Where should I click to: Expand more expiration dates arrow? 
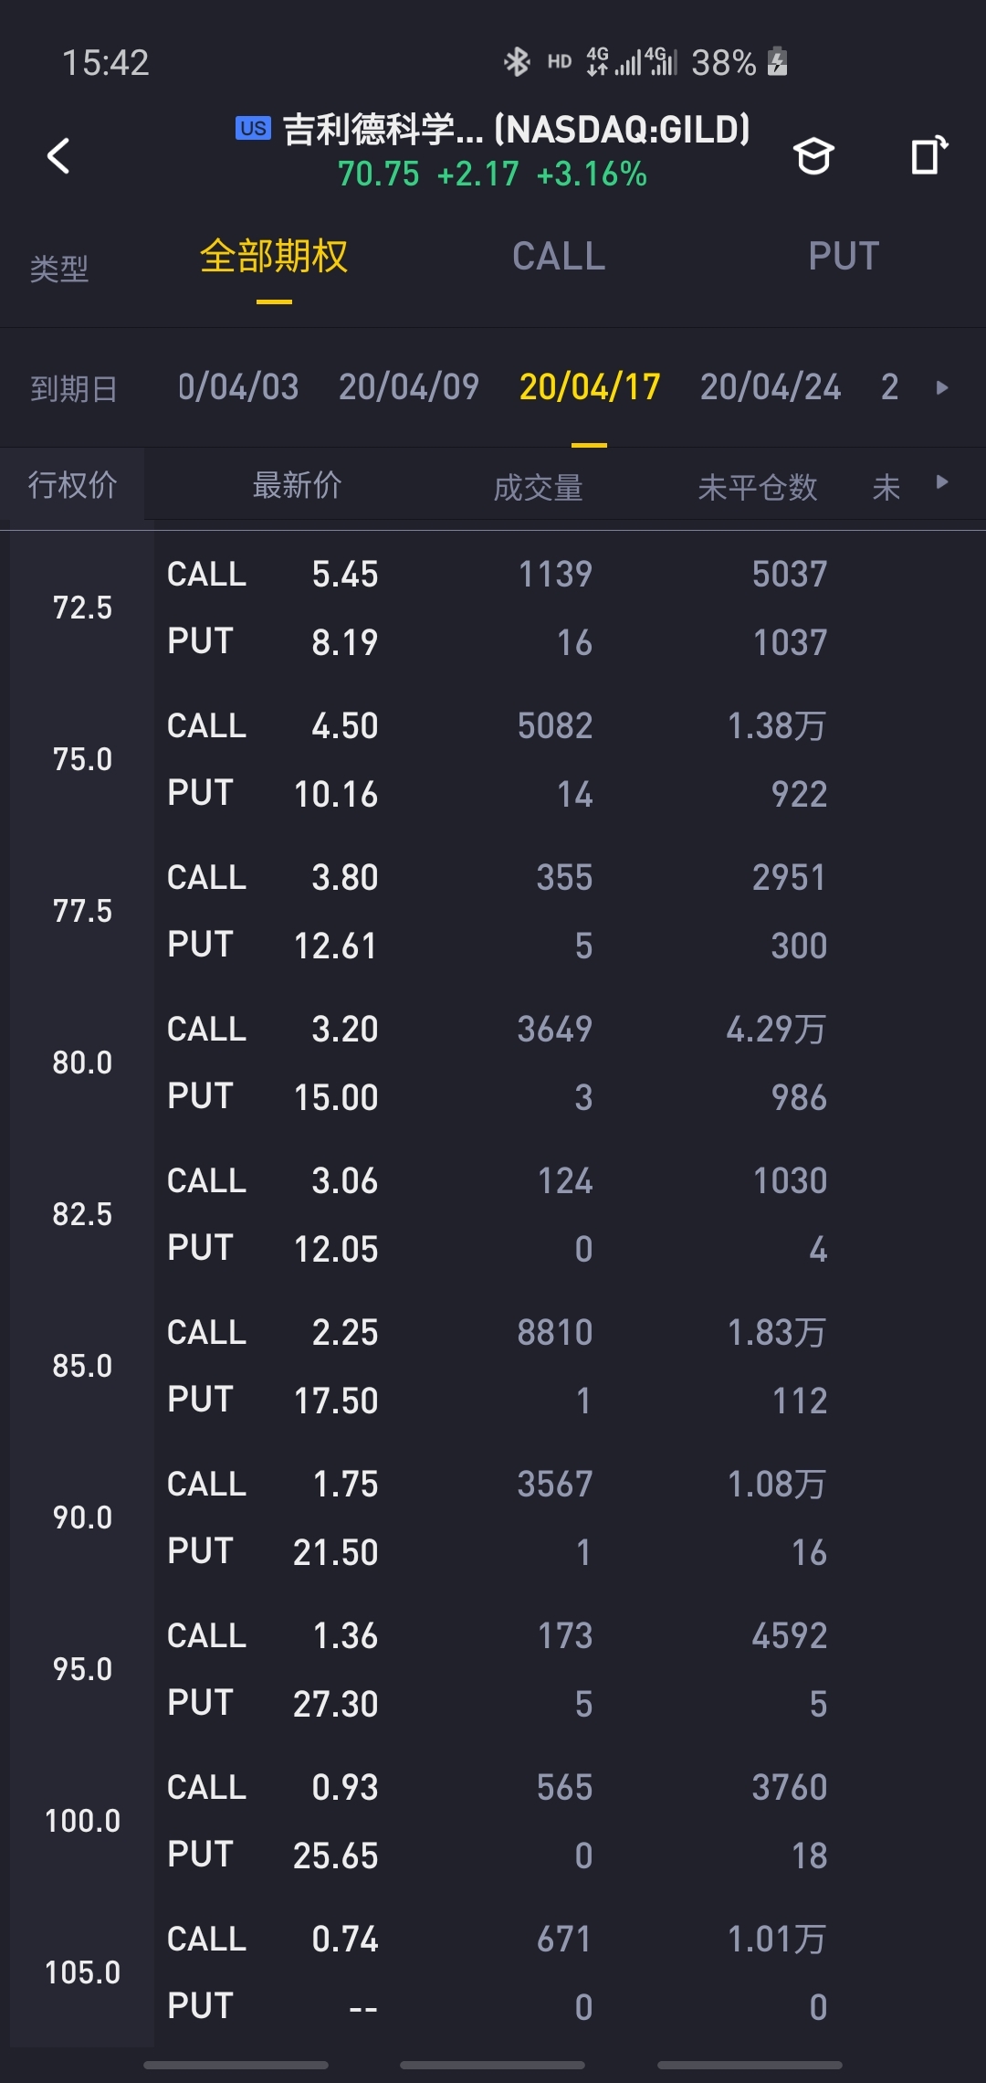942,387
